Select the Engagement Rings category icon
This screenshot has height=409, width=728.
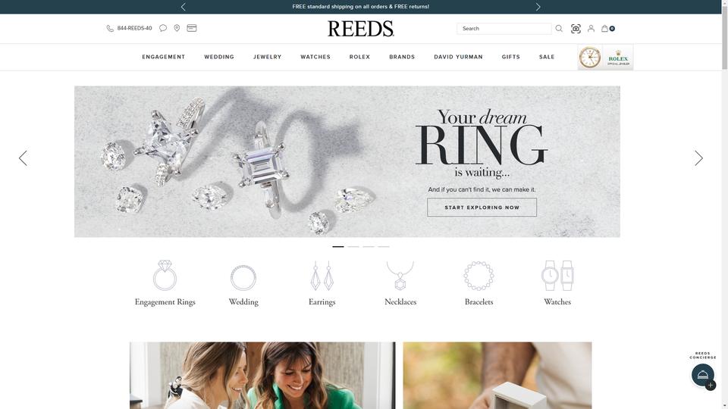click(x=165, y=276)
